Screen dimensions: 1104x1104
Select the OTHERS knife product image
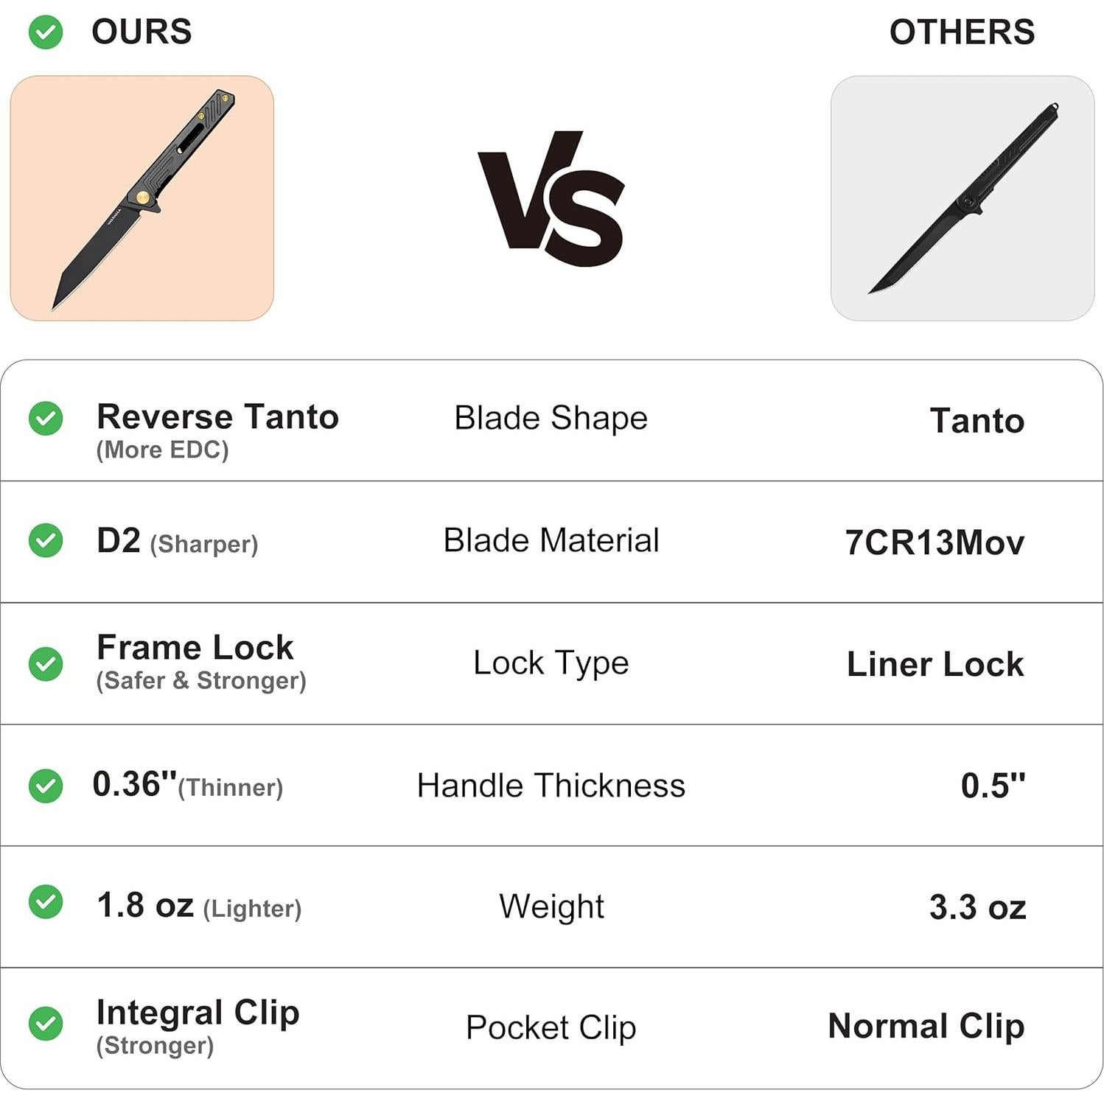tap(962, 198)
